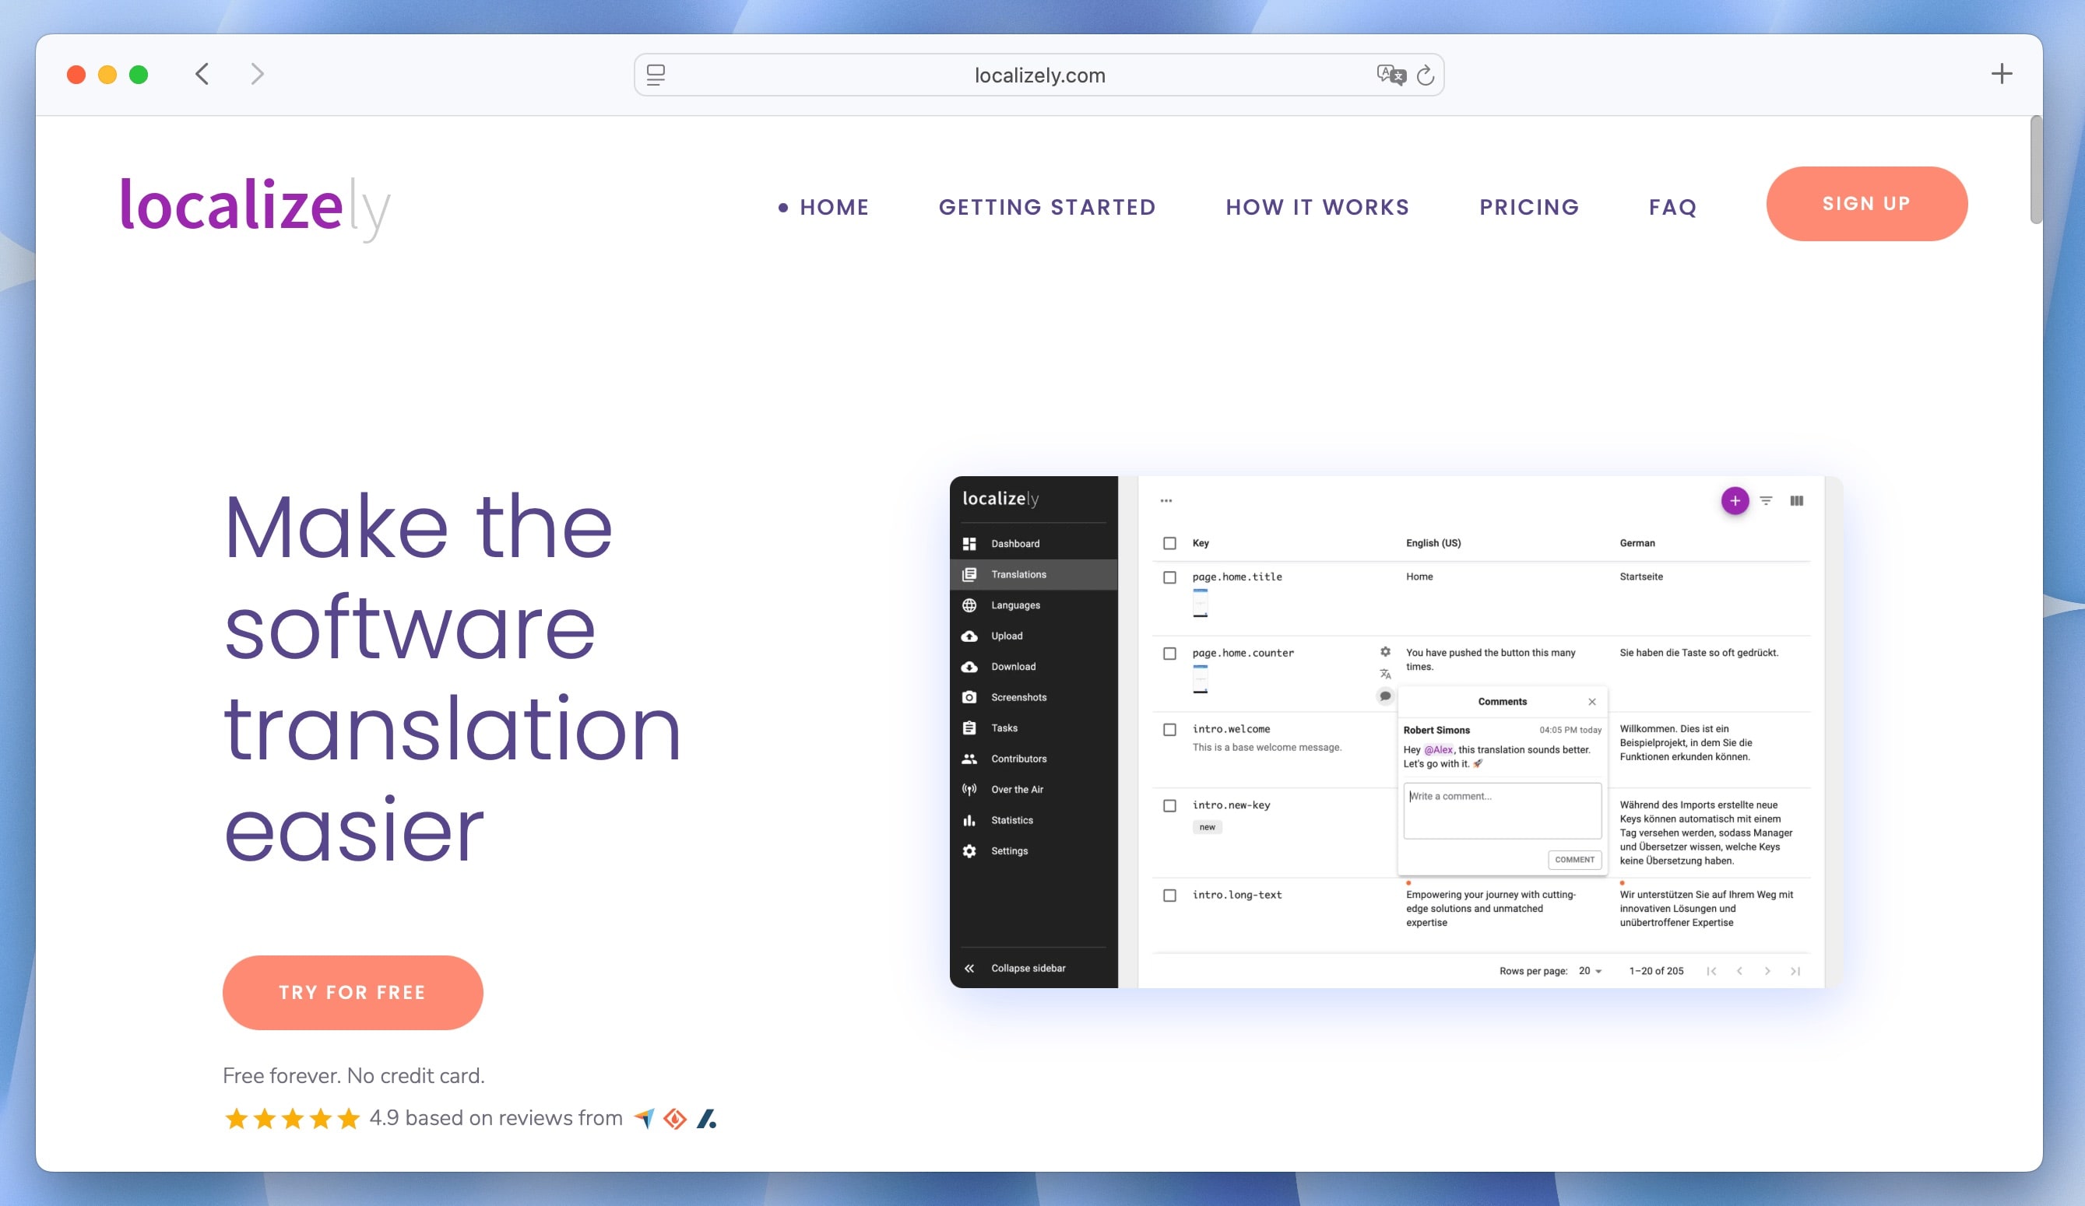The image size is (2085, 1206).
Task: Go to next page of results
Action: pyautogui.click(x=1767, y=970)
